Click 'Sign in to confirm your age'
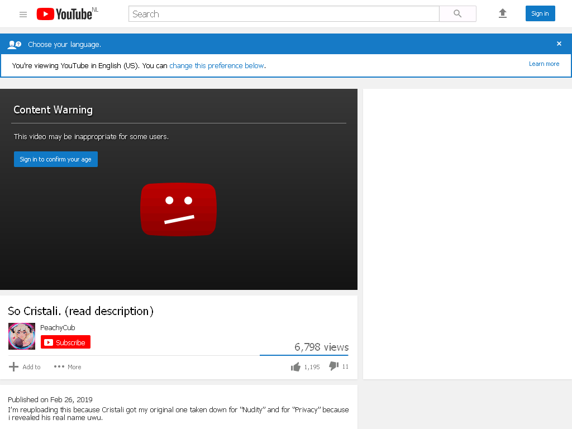The image size is (572, 429). pyautogui.click(x=56, y=159)
